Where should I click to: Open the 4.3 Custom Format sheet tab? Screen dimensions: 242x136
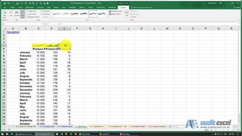[138, 127]
